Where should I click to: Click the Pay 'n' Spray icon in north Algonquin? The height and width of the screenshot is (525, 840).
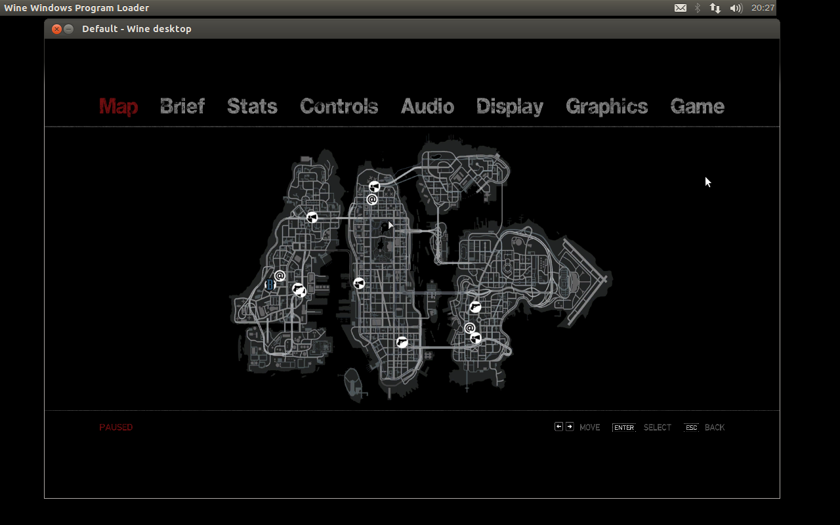click(374, 187)
